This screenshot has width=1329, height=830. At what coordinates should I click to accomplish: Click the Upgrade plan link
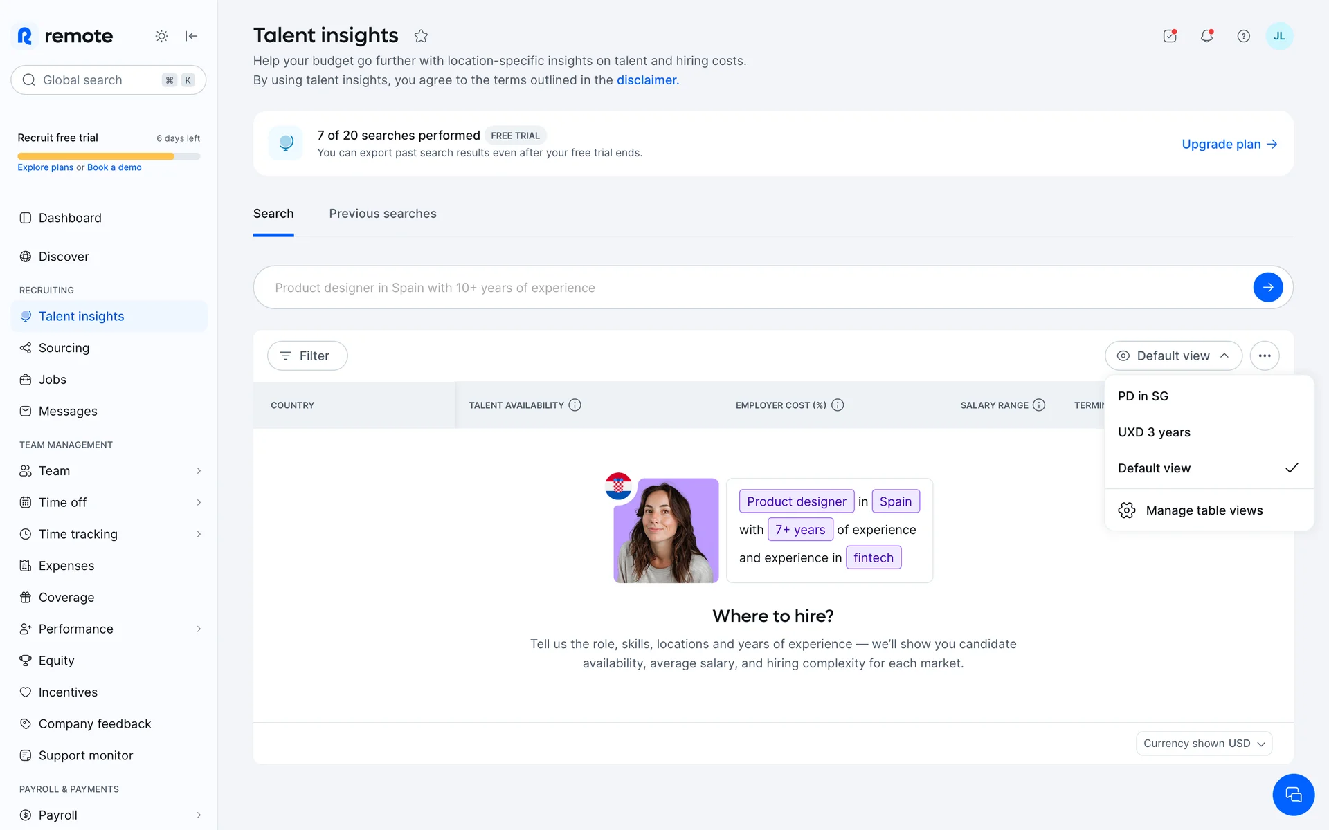[x=1229, y=144]
